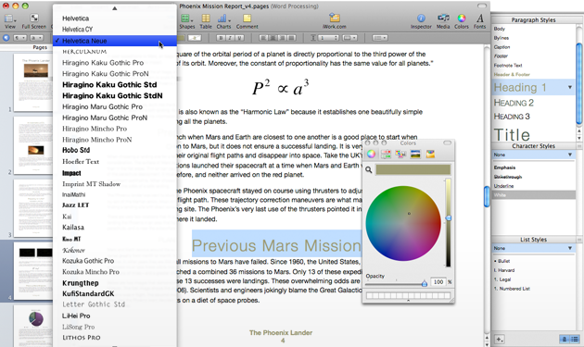Click the document window toolbar pill button
Screen dimensions: 584x347
pyautogui.click(x=482, y=6)
